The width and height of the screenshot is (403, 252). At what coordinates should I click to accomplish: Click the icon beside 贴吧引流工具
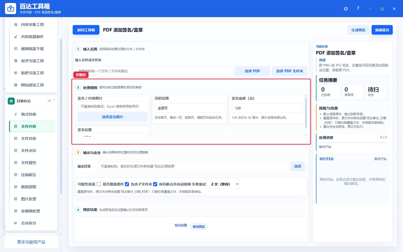[16, 73]
